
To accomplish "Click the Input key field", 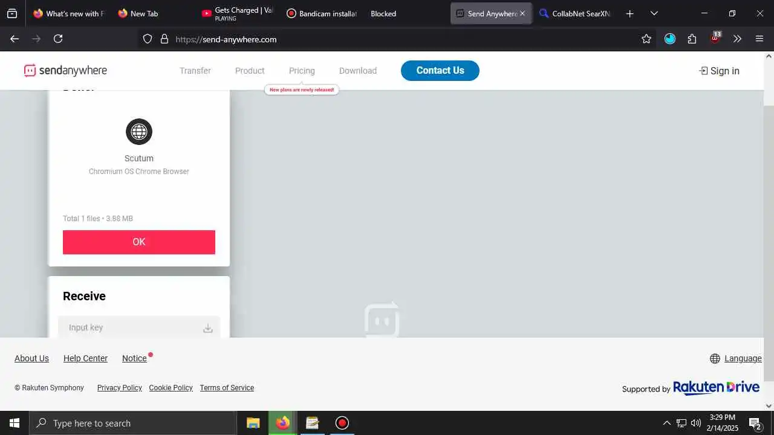I will pyautogui.click(x=139, y=327).
